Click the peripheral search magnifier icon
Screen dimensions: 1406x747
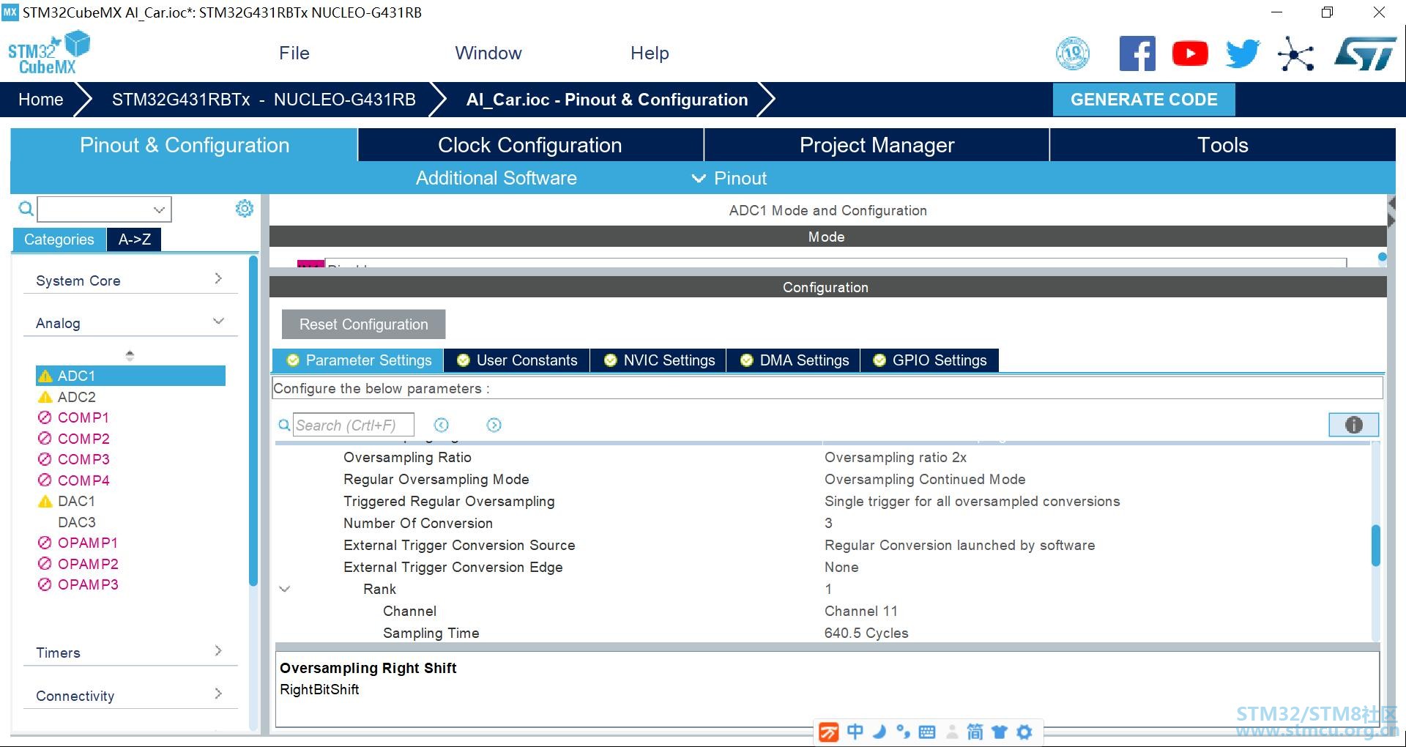[26, 209]
